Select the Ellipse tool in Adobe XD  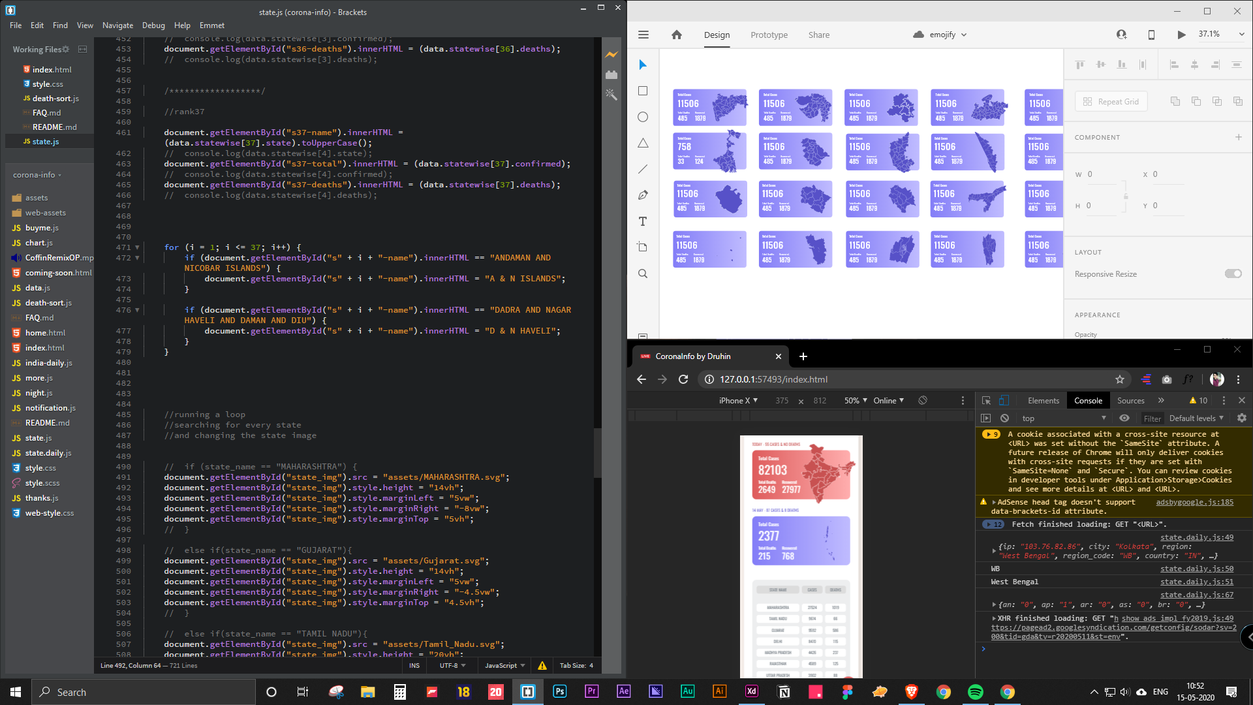point(643,117)
